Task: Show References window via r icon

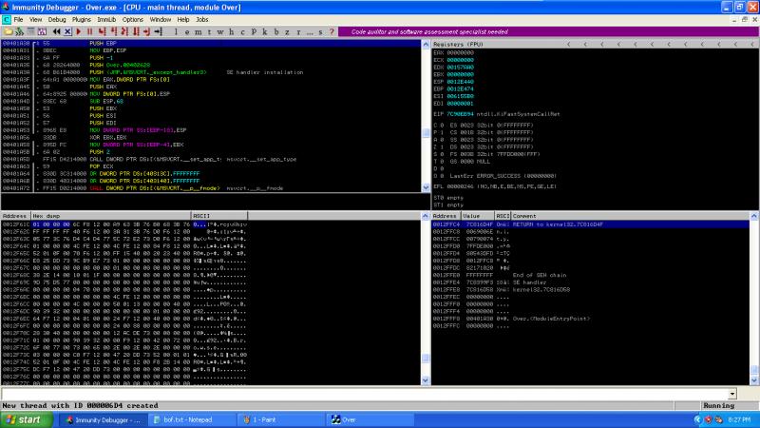Action: [298, 31]
